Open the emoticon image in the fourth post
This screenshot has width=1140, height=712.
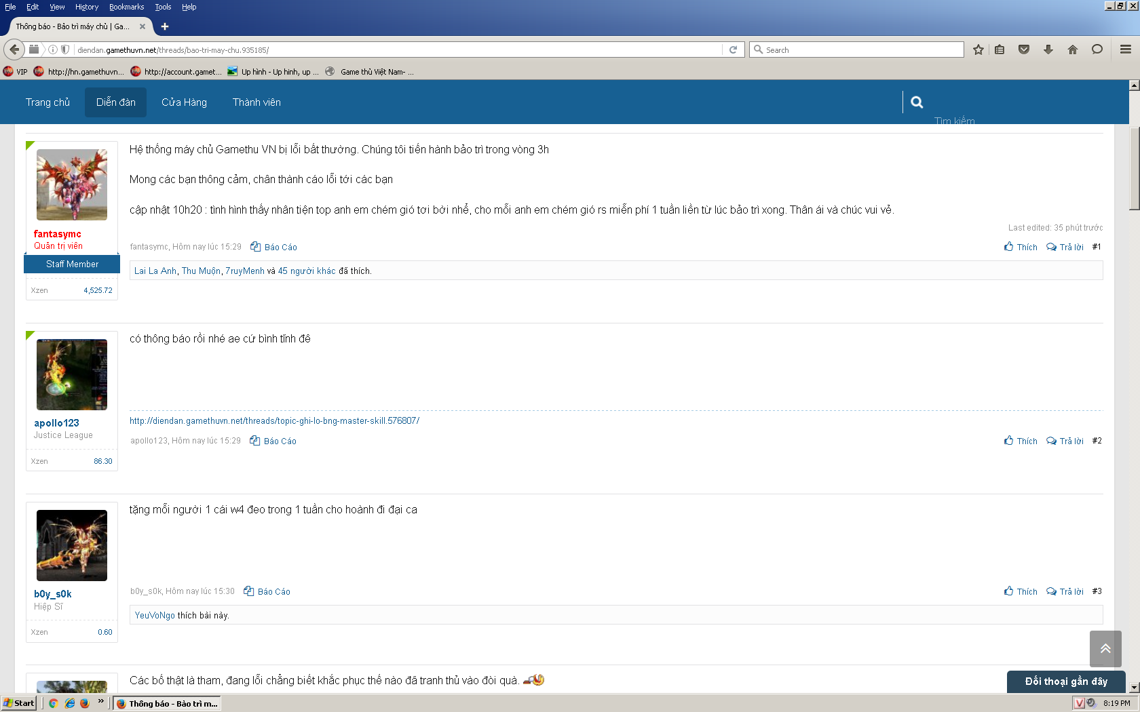click(534, 679)
